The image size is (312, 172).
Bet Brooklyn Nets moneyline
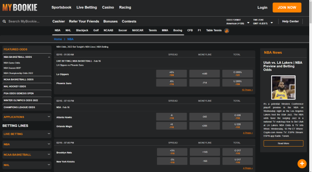(x=205, y=152)
